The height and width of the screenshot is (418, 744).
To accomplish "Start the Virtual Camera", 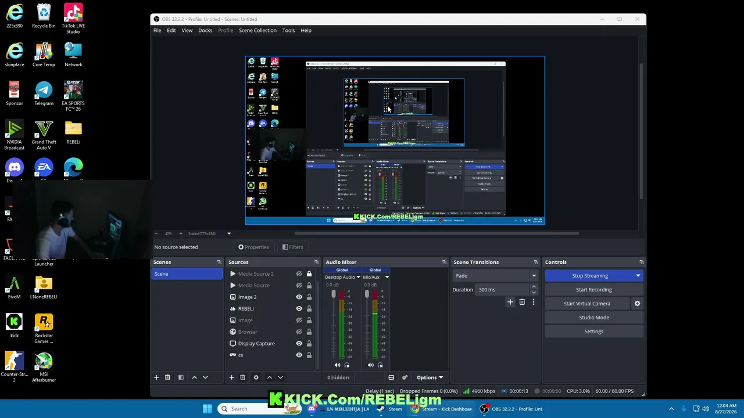I will coord(587,304).
